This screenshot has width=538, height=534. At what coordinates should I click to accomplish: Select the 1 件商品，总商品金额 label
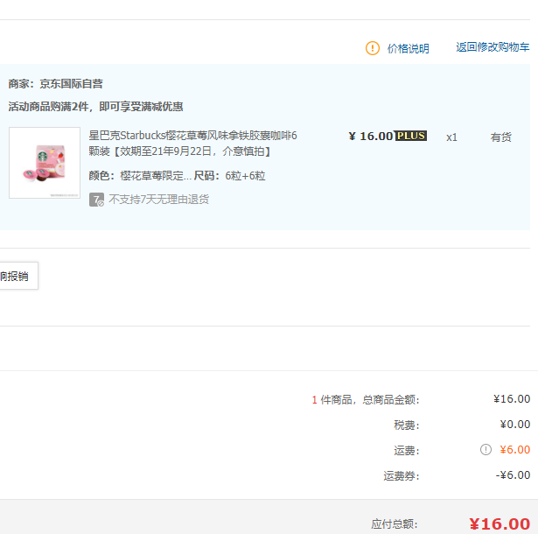[366, 400]
